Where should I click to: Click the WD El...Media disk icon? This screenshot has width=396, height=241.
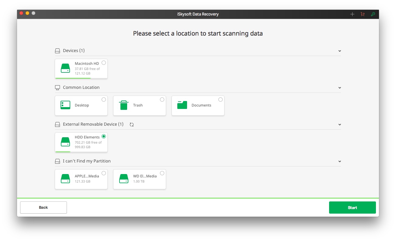(x=124, y=179)
